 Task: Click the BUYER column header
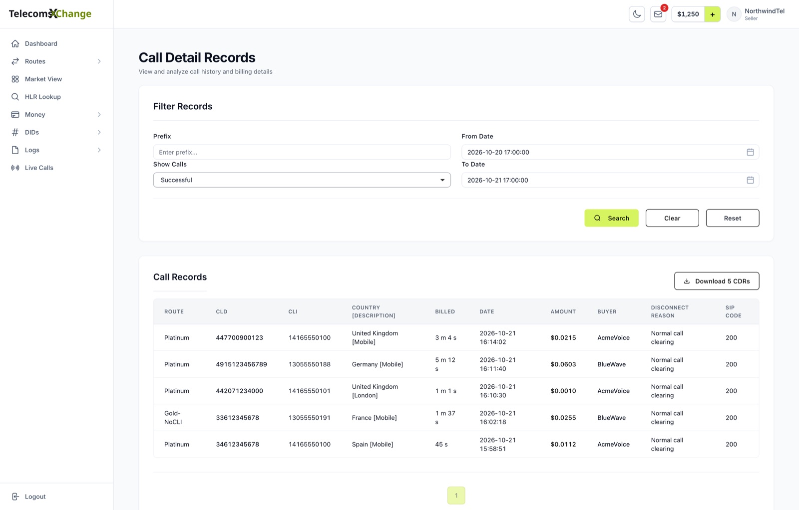[x=607, y=311]
